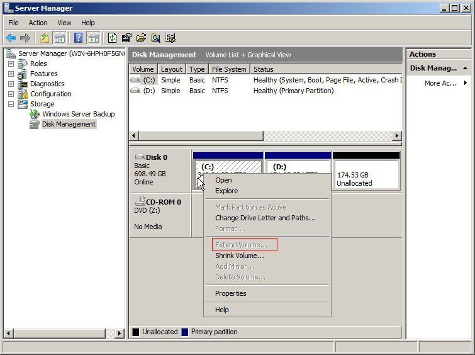Select 174.53 GB Unallocated space block
This screenshot has width=475, height=355.
pos(366,171)
